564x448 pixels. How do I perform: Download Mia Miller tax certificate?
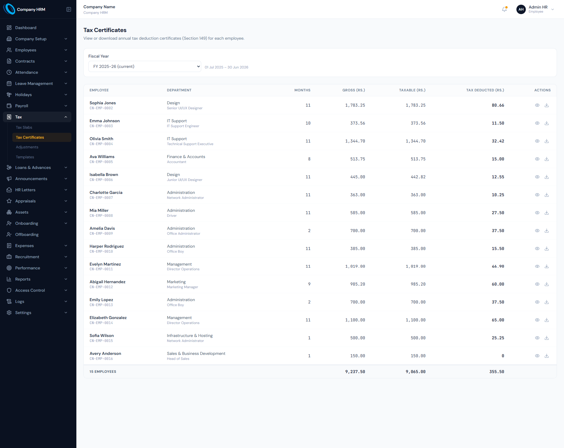[547, 213]
